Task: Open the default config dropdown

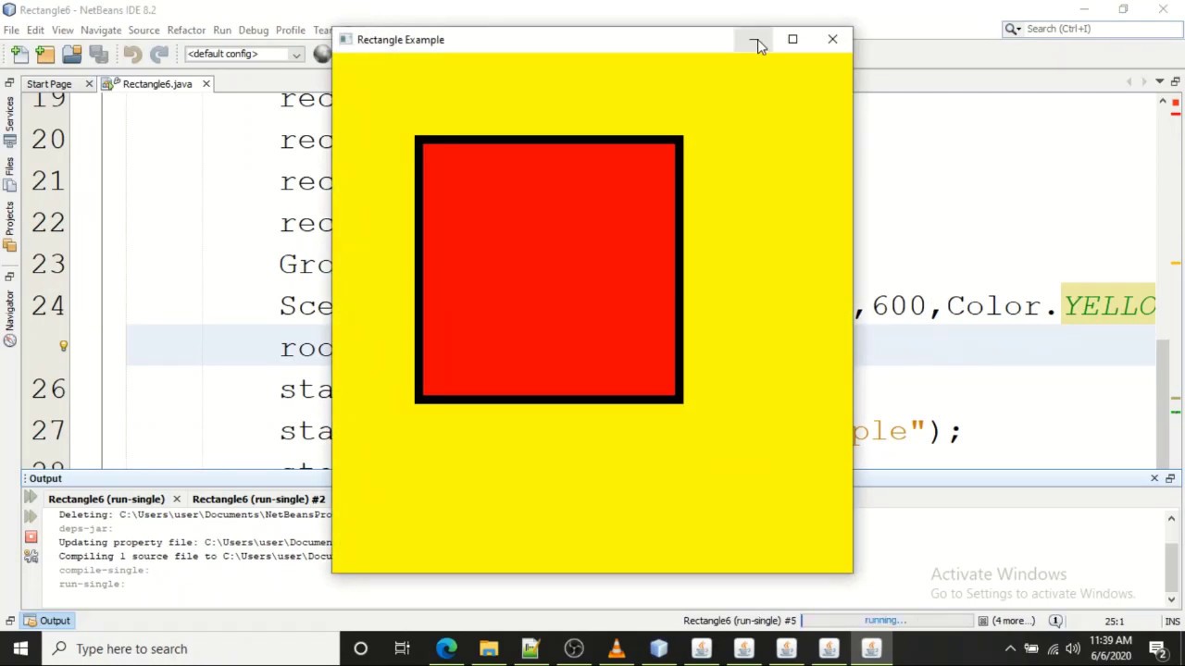Action: 244,54
